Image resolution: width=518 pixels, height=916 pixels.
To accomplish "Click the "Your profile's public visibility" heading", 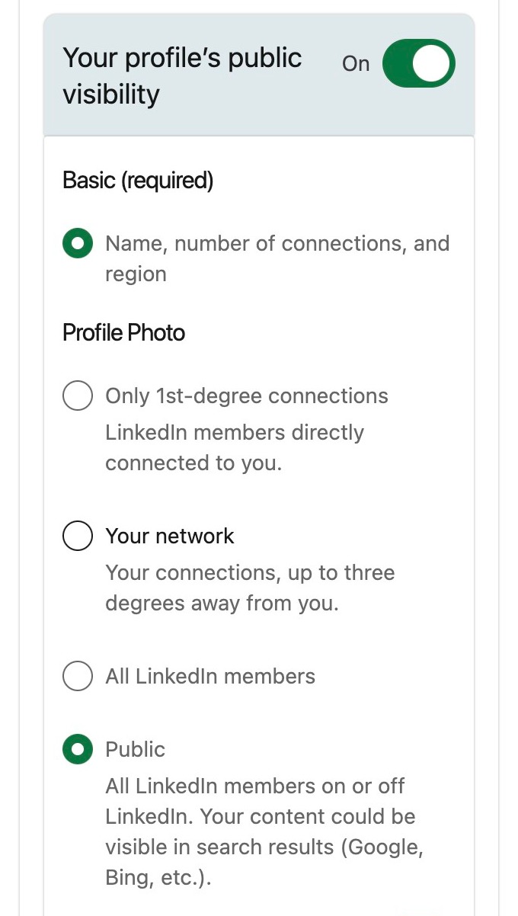I will [x=182, y=75].
